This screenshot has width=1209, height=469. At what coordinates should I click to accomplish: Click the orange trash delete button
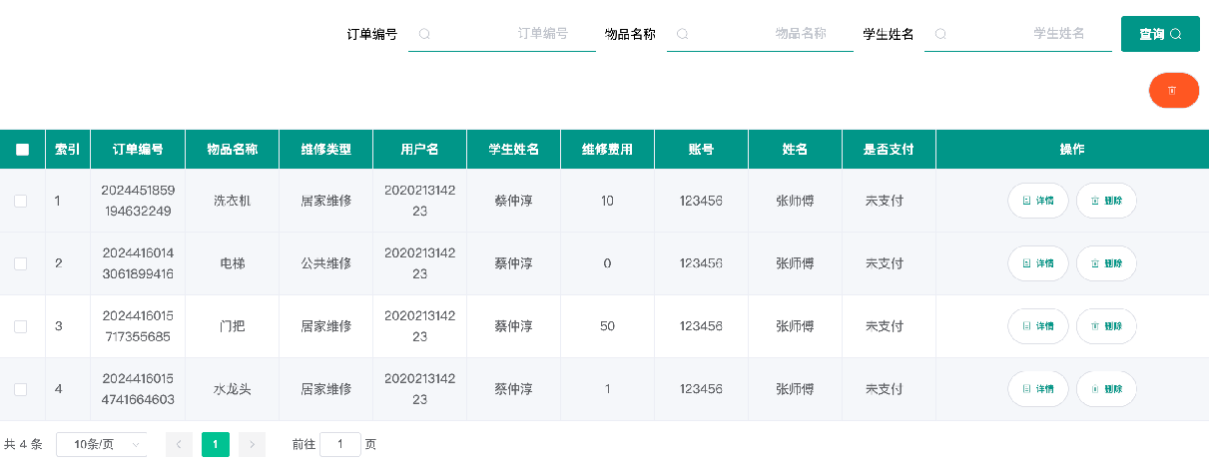[1173, 91]
